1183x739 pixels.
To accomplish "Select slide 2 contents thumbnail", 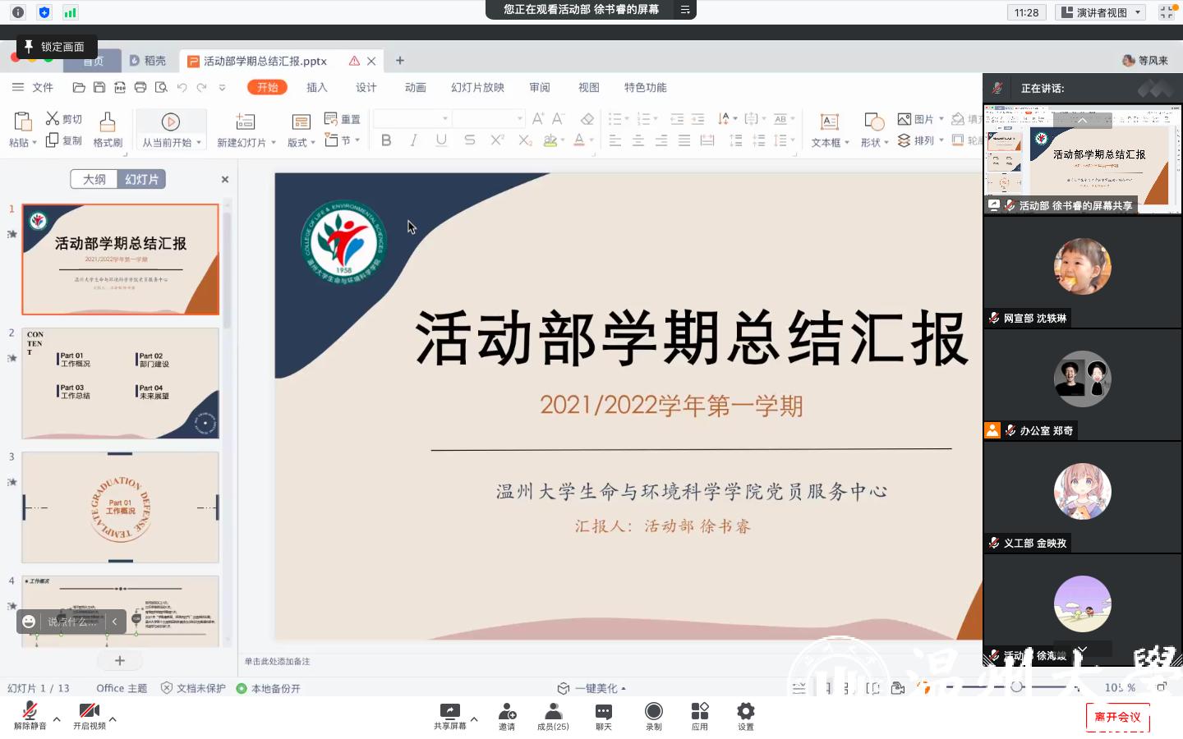I will pos(121,383).
